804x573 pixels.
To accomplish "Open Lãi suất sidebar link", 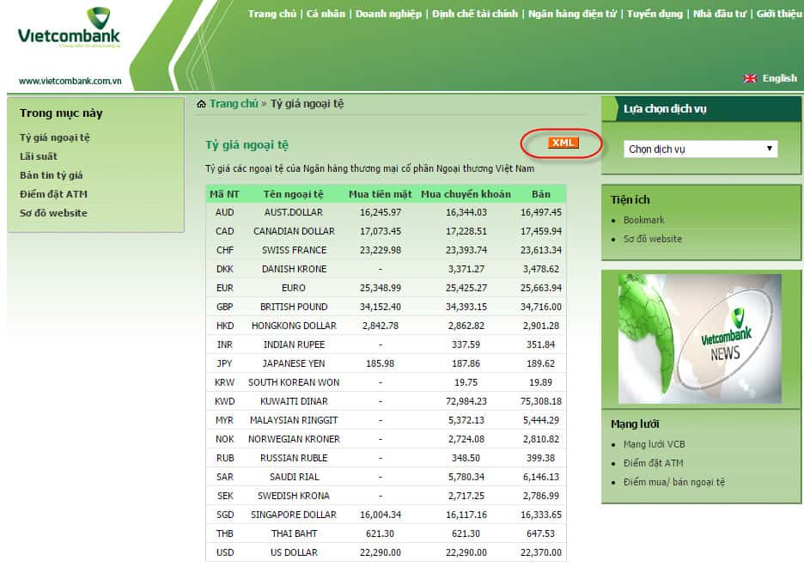I will [x=39, y=156].
